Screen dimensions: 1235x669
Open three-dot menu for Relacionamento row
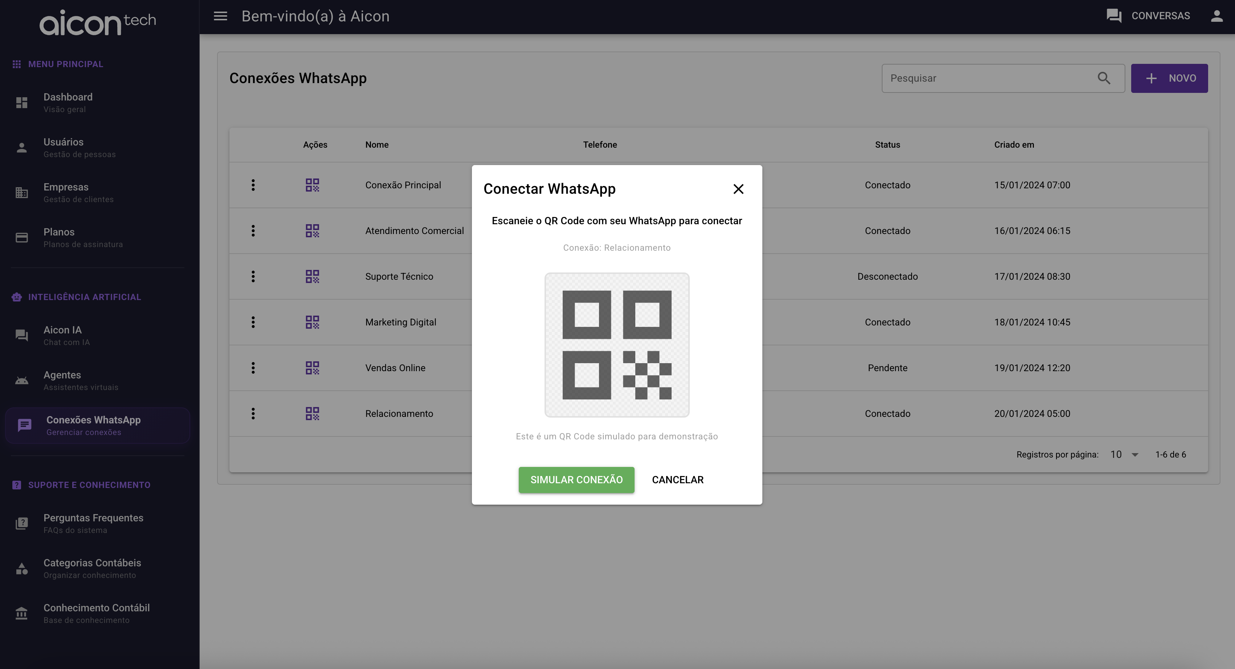(x=253, y=414)
